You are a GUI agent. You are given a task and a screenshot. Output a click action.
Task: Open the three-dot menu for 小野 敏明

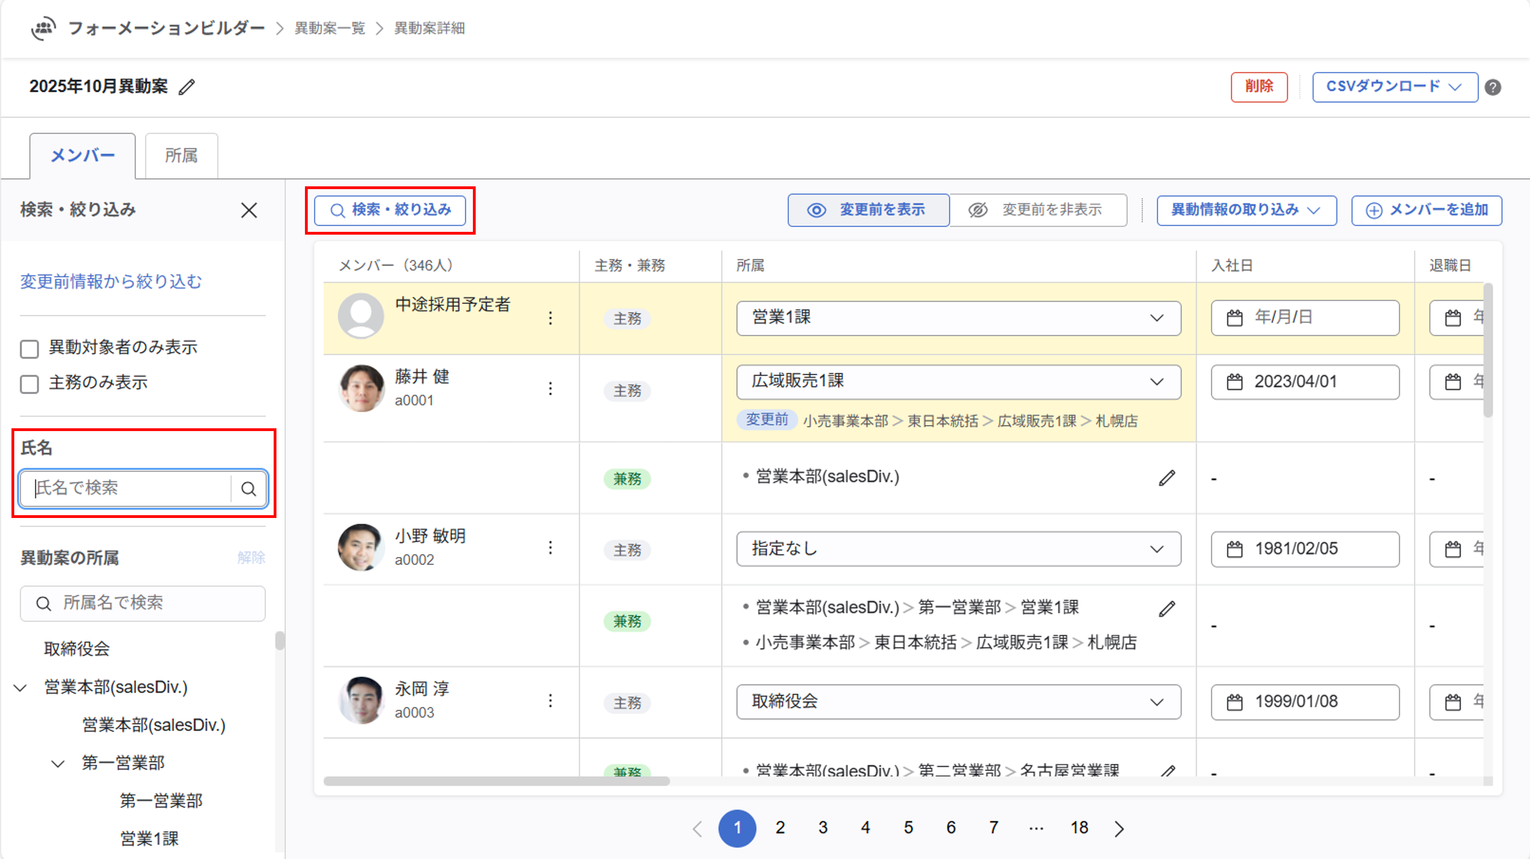point(550,547)
